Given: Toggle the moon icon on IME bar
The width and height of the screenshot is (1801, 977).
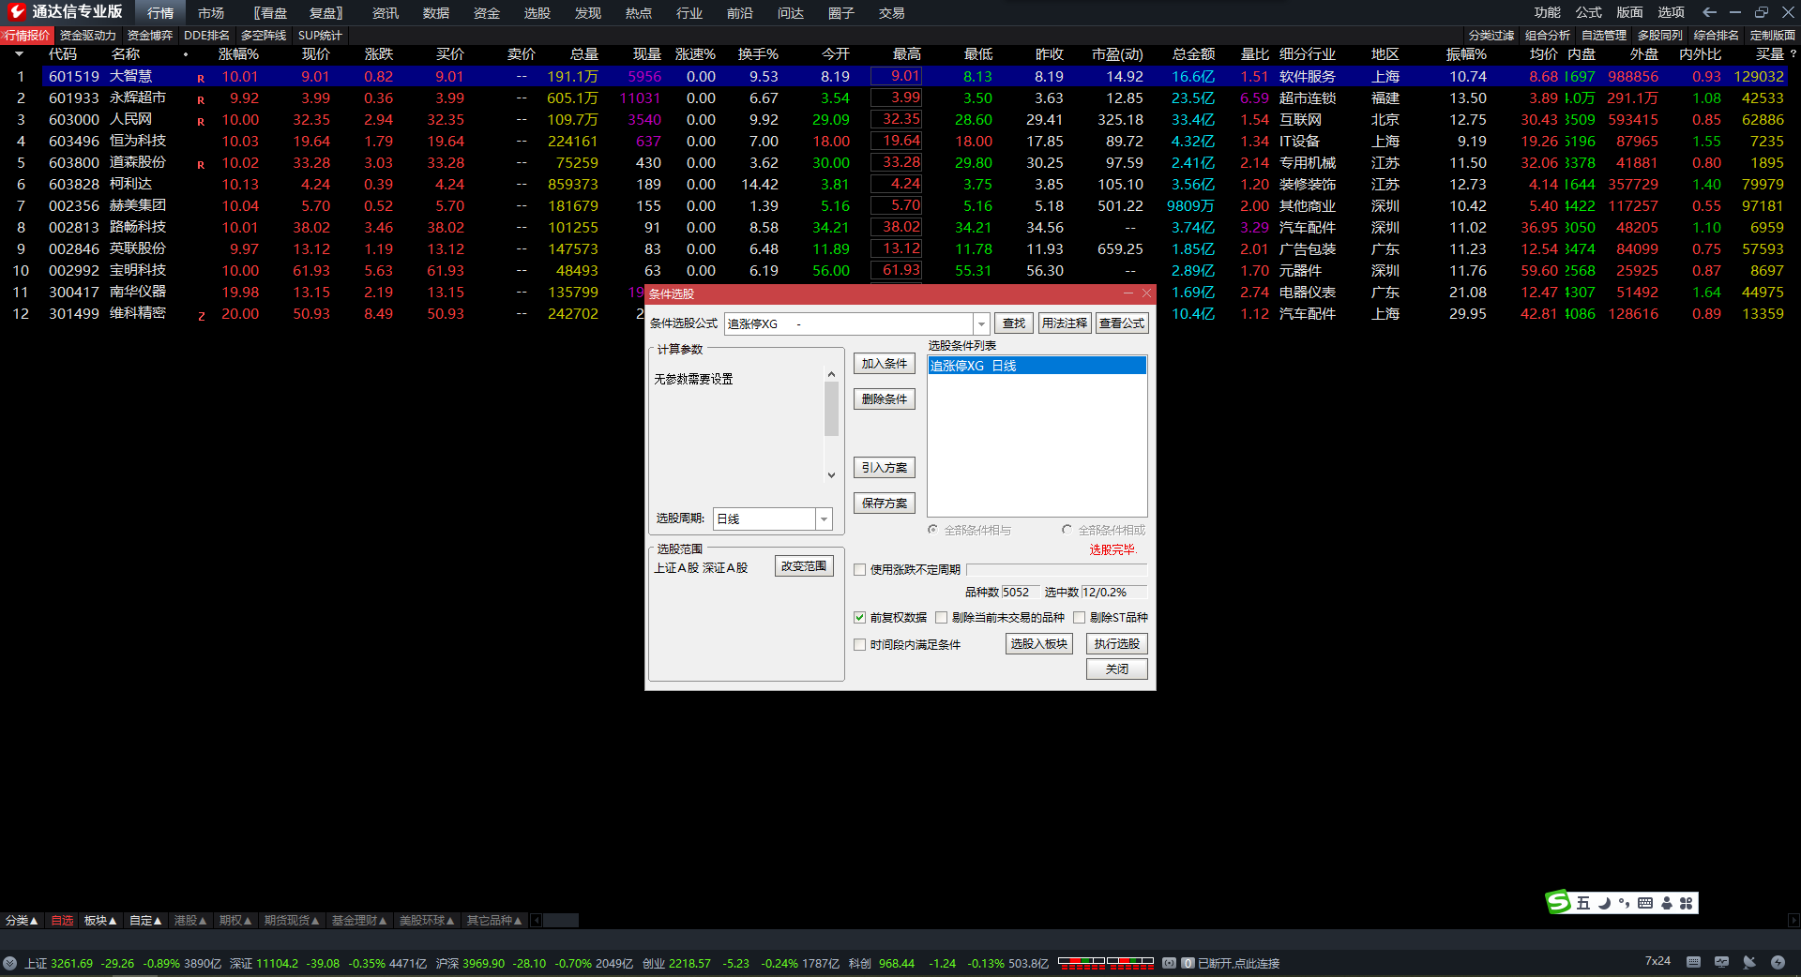Looking at the screenshot, I should pyautogui.click(x=1604, y=903).
